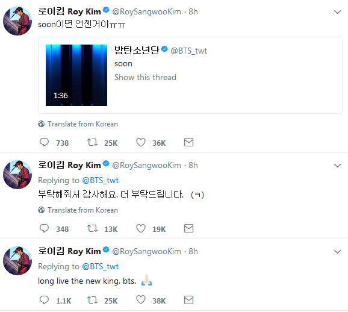Like the tweet with 36K likes
The height and width of the screenshot is (312, 348).
(141, 142)
